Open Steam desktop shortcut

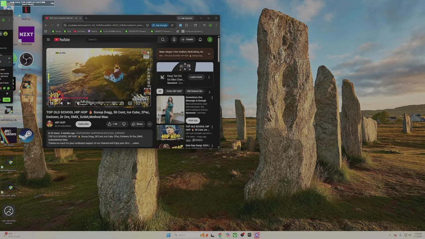(x=26, y=137)
